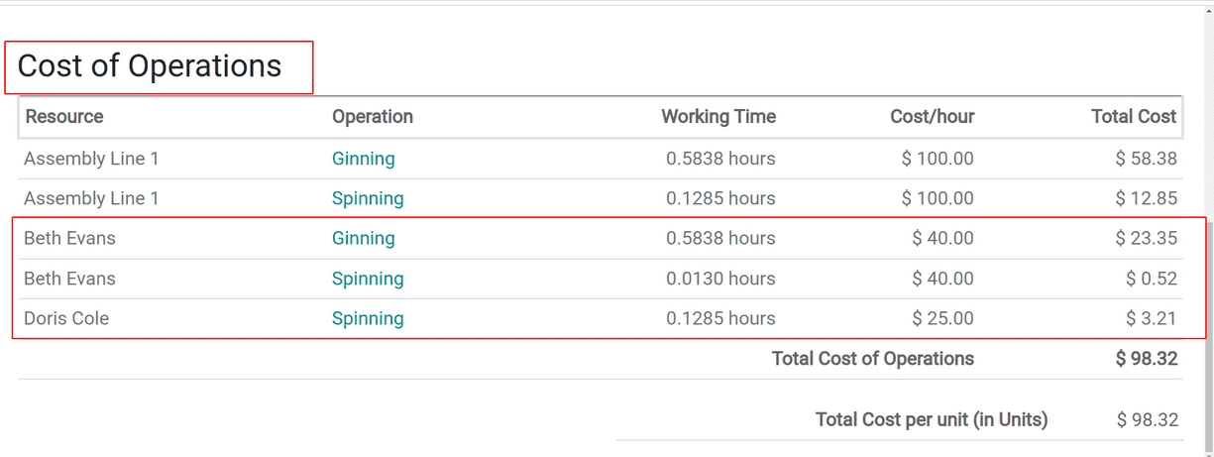1214x457 pixels.
Task: Select the Total Cost column header
Action: [x=1134, y=116]
